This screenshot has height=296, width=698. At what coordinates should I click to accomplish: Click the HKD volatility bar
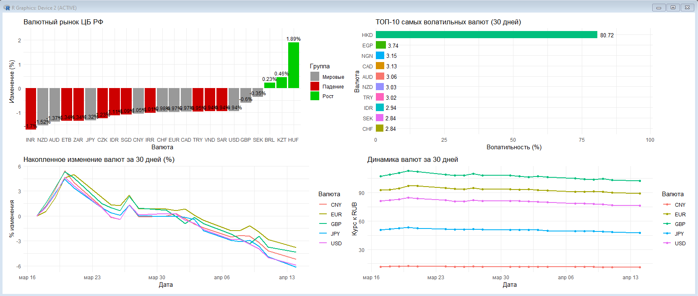click(486, 35)
